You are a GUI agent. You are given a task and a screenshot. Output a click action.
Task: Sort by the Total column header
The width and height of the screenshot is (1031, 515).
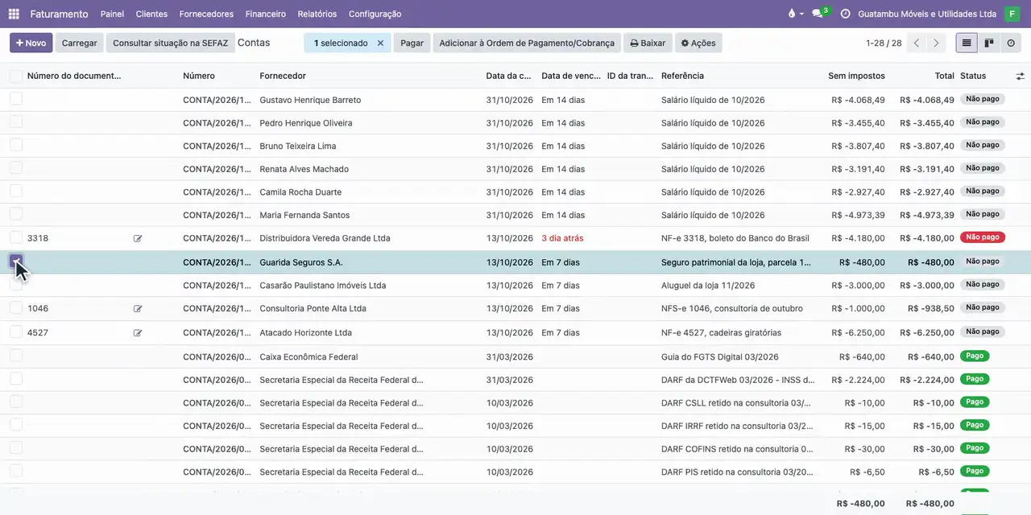coord(944,76)
